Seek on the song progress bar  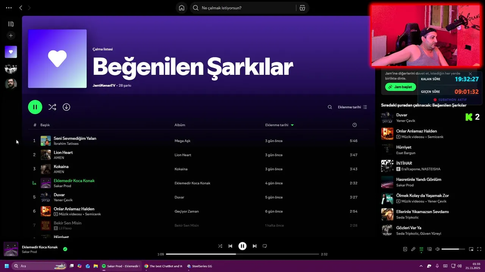(242, 254)
